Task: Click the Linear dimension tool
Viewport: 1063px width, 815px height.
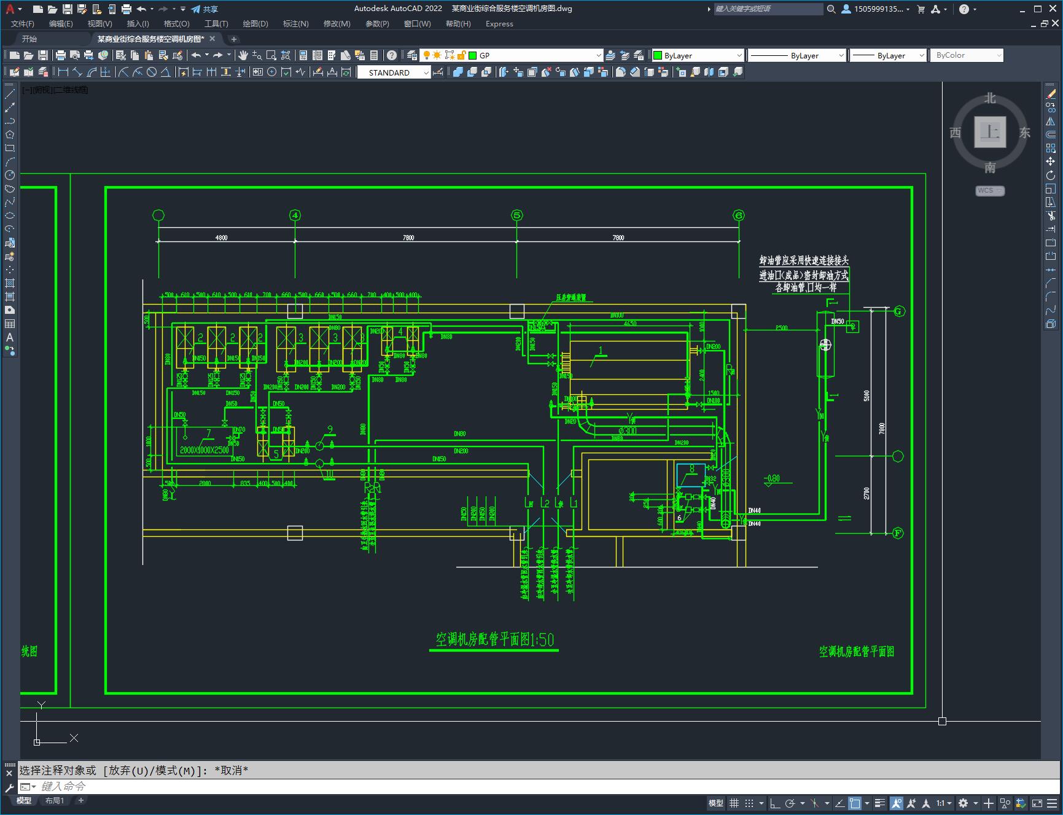Action: click(x=63, y=72)
